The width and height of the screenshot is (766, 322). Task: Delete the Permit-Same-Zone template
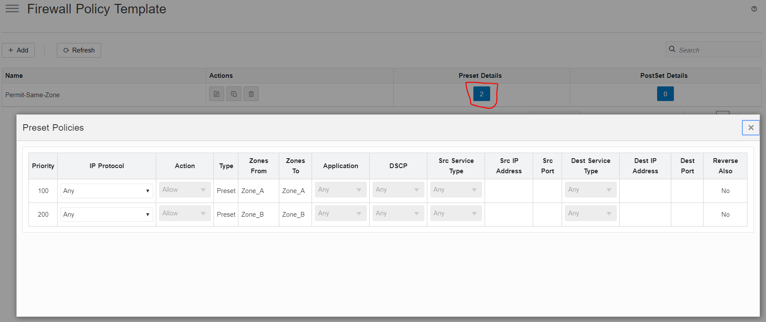point(251,94)
